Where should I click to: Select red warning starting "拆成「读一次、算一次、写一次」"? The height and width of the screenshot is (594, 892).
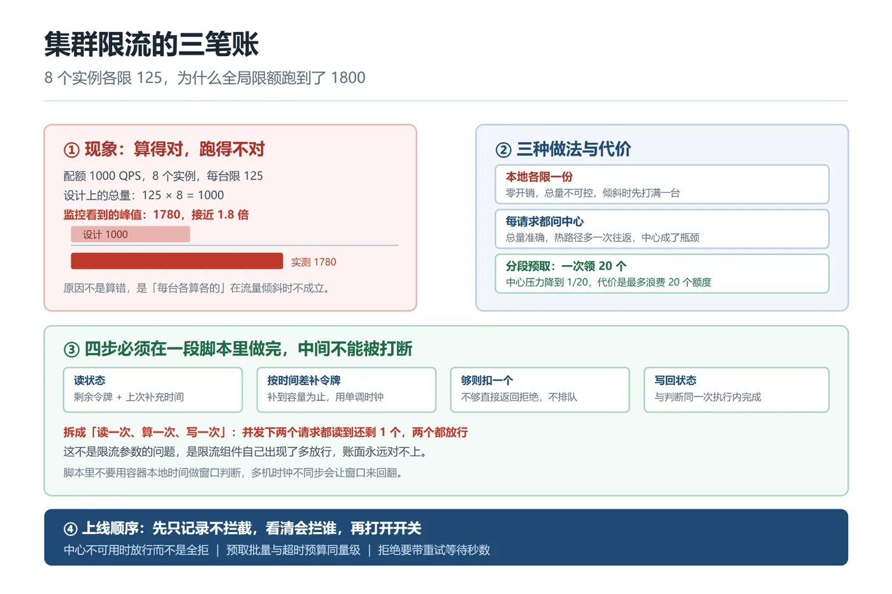266,433
